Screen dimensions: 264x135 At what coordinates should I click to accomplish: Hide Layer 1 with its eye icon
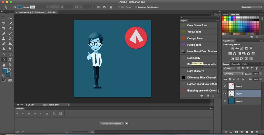(x=224, y=94)
